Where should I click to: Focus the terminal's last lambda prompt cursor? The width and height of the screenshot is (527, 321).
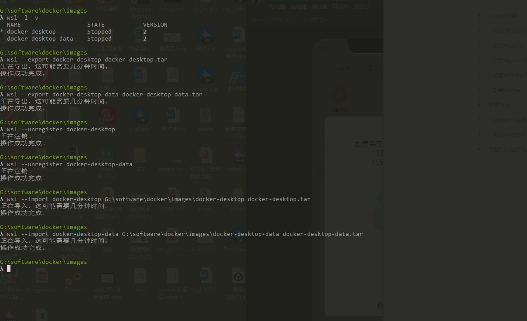[x=9, y=269]
